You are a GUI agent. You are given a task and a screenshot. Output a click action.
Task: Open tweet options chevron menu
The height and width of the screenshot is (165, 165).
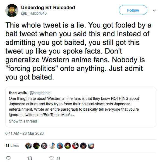pyautogui.click(x=154, y=11)
